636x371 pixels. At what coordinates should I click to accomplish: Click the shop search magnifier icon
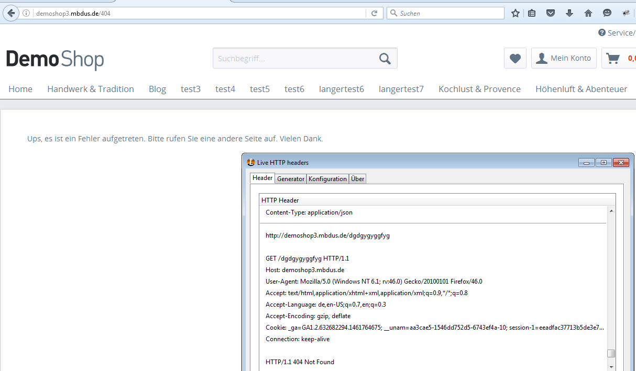[x=385, y=58]
